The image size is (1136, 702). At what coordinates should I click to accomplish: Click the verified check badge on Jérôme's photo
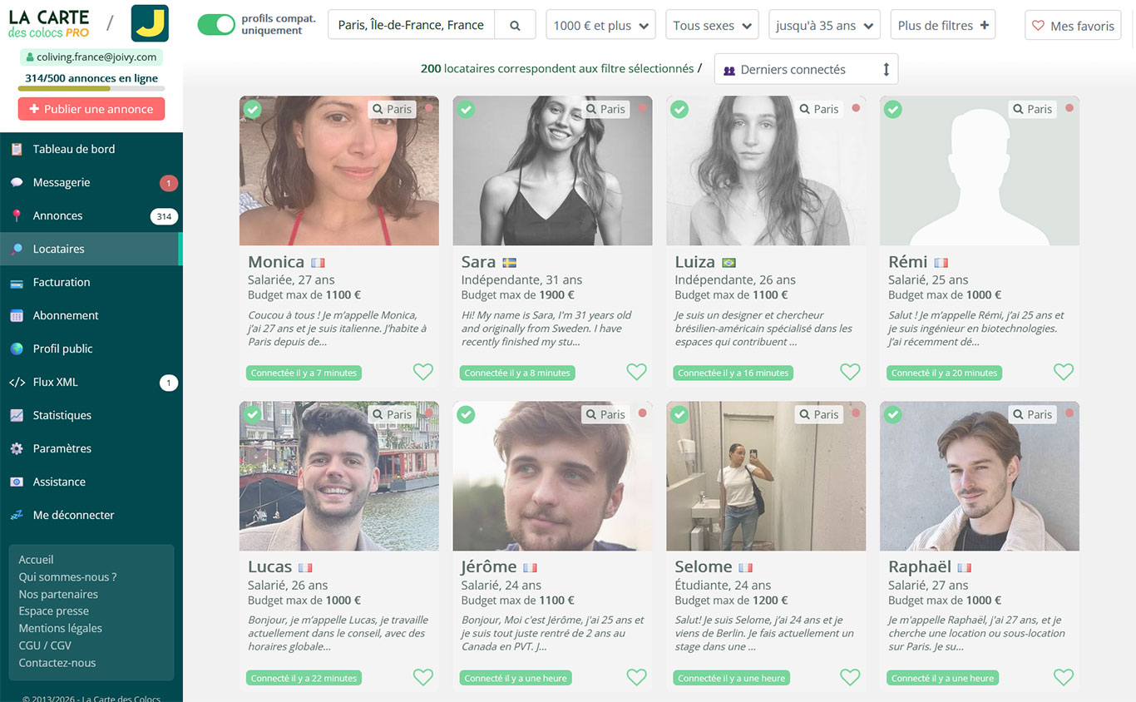[466, 414]
